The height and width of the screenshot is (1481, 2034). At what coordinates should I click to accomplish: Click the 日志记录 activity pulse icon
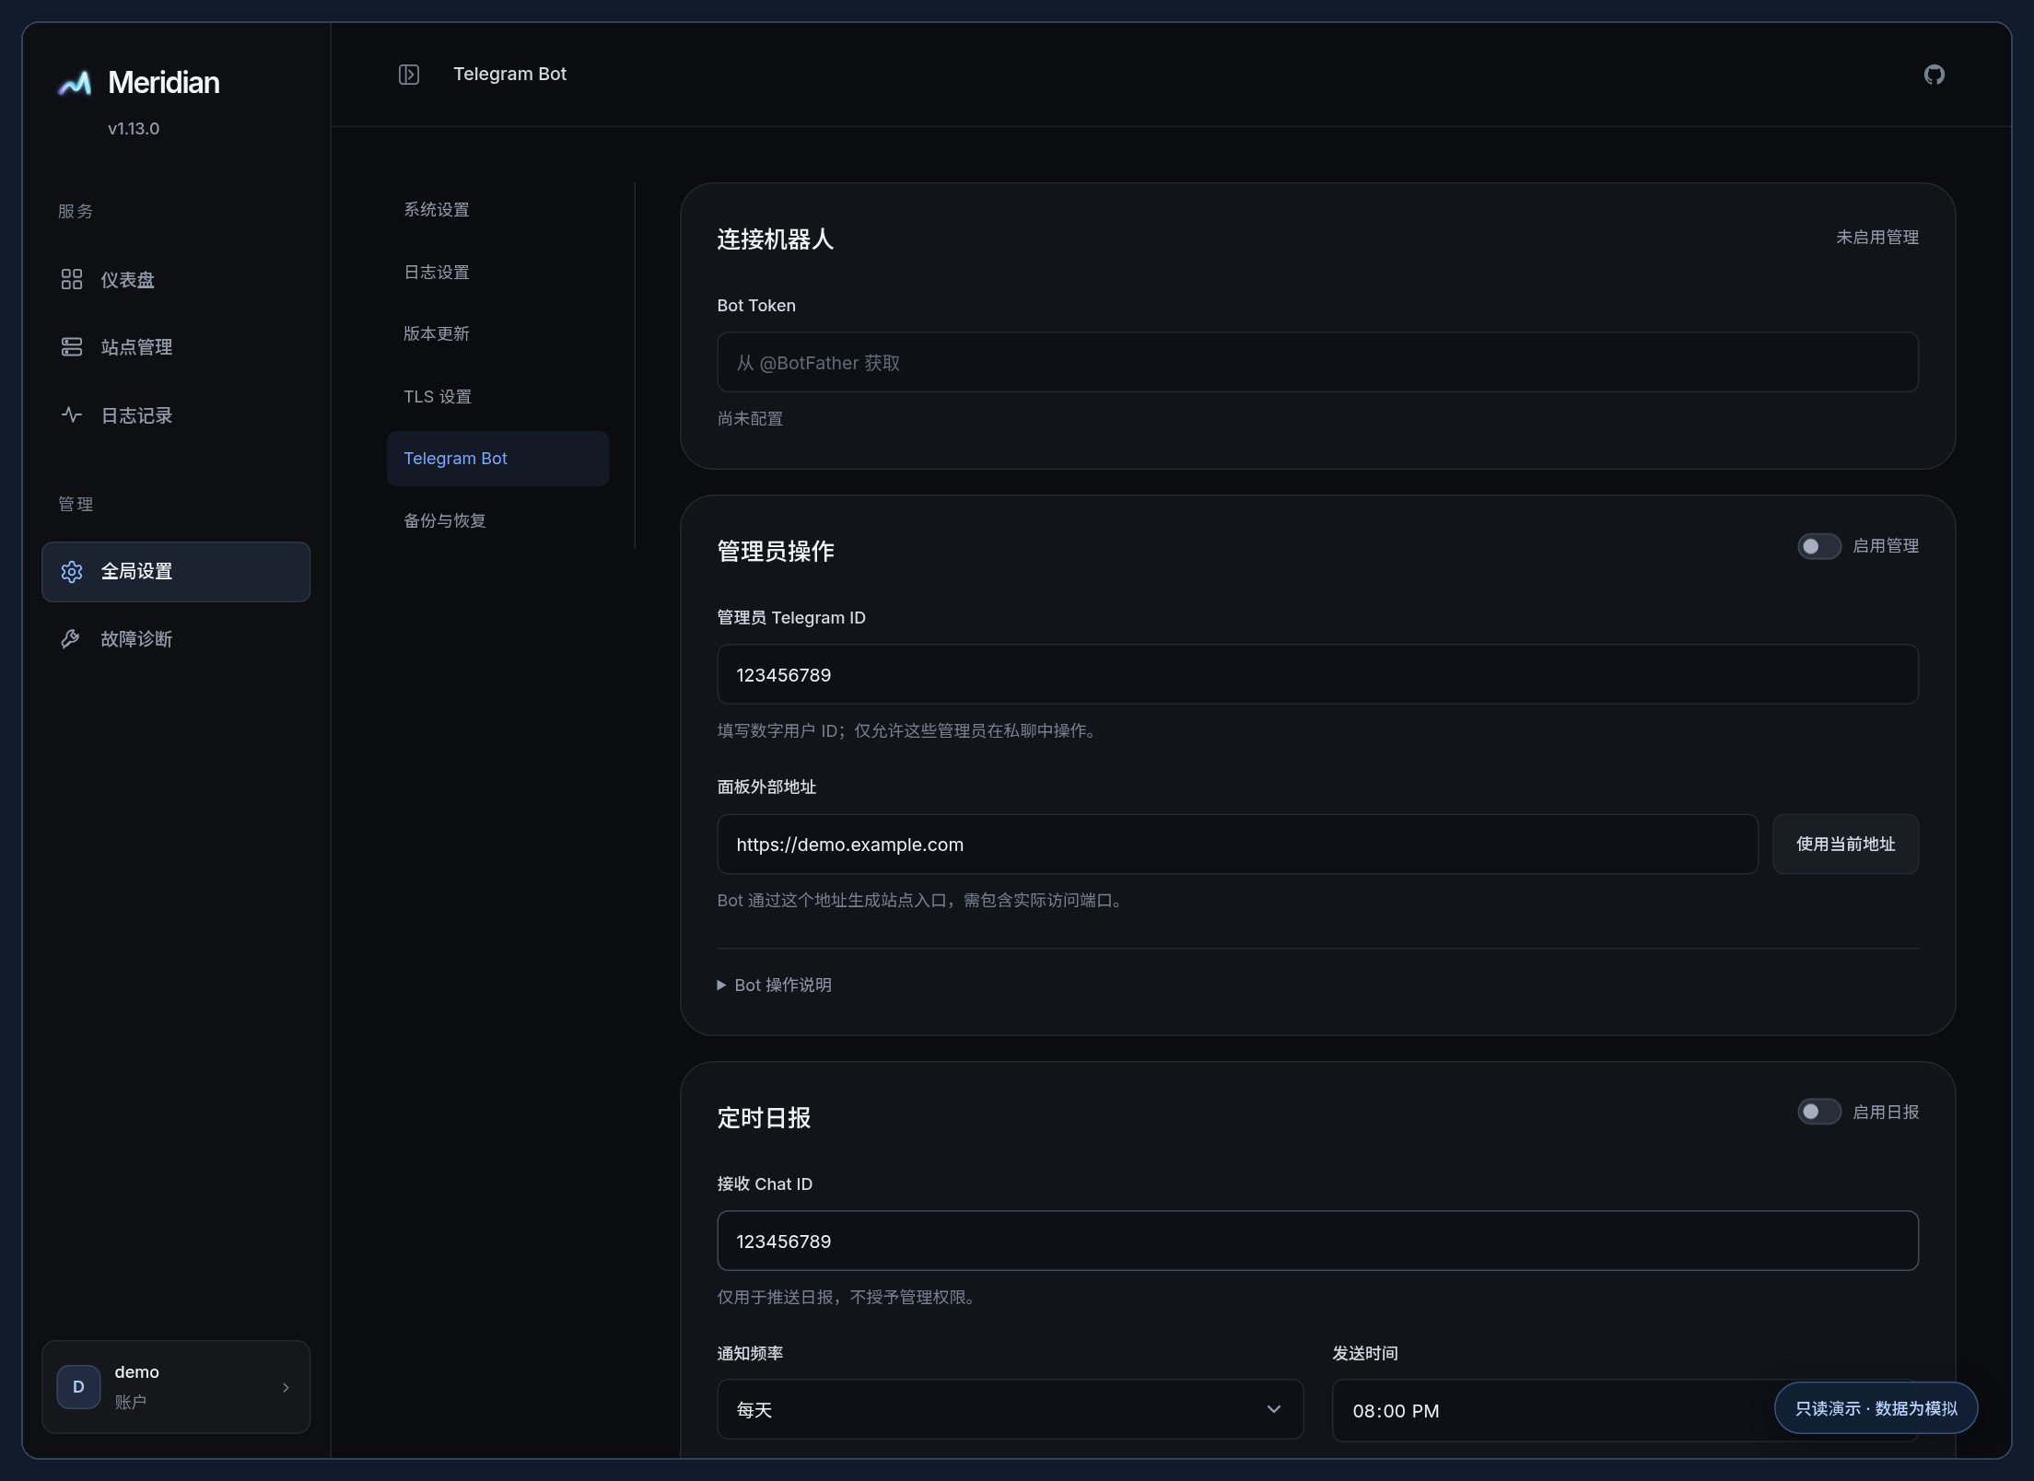coord(72,415)
